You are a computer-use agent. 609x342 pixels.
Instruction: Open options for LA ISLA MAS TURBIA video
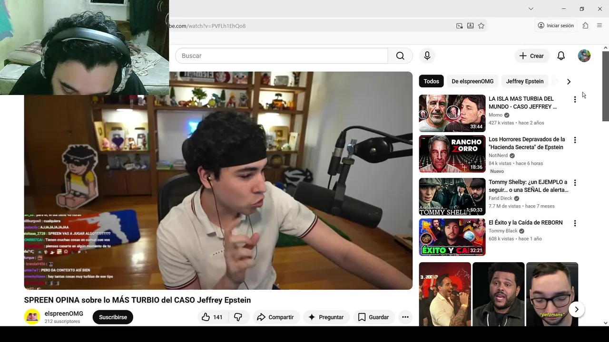tap(575, 99)
